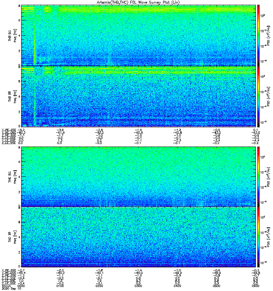Click the THB Y_RE_GSE value "-62.3"
This screenshot has height=291, width=273.
point(21,132)
